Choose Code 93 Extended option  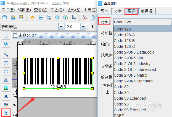tap(142, 110)
